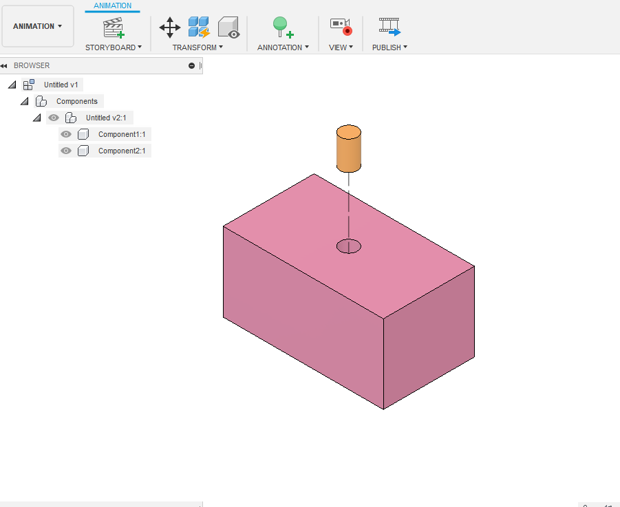Click the Publish Video filmstrip icon

click(x=389, y=27)
